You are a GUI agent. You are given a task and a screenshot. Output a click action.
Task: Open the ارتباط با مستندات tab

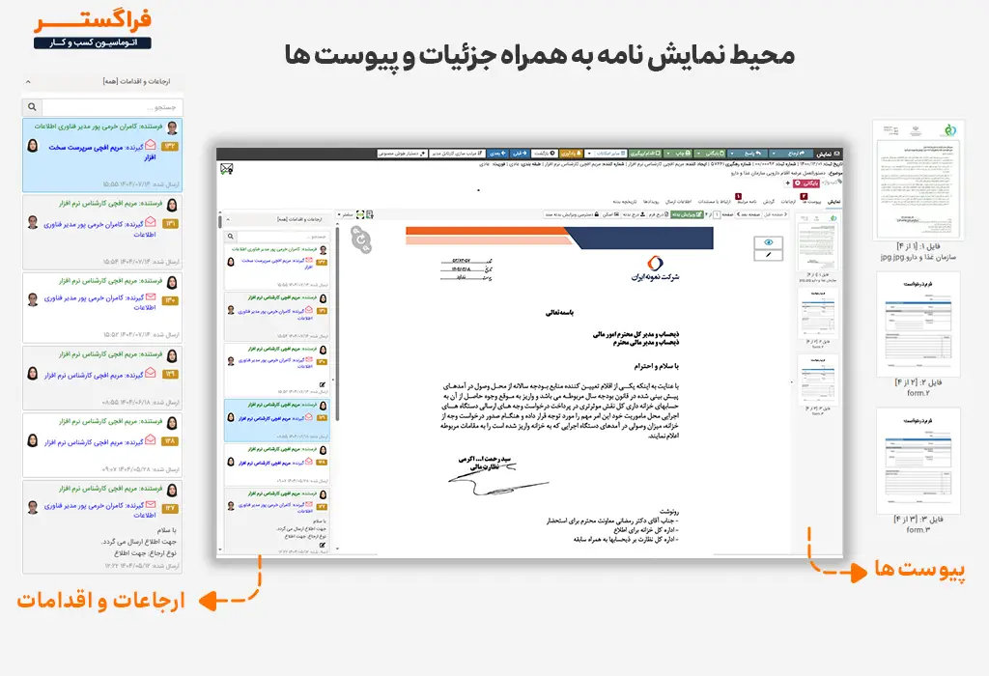tap(714, 203)
